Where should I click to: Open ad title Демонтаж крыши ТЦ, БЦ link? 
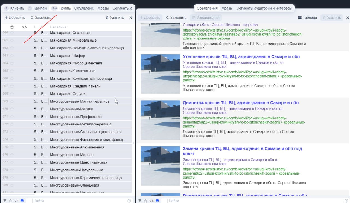241,103
